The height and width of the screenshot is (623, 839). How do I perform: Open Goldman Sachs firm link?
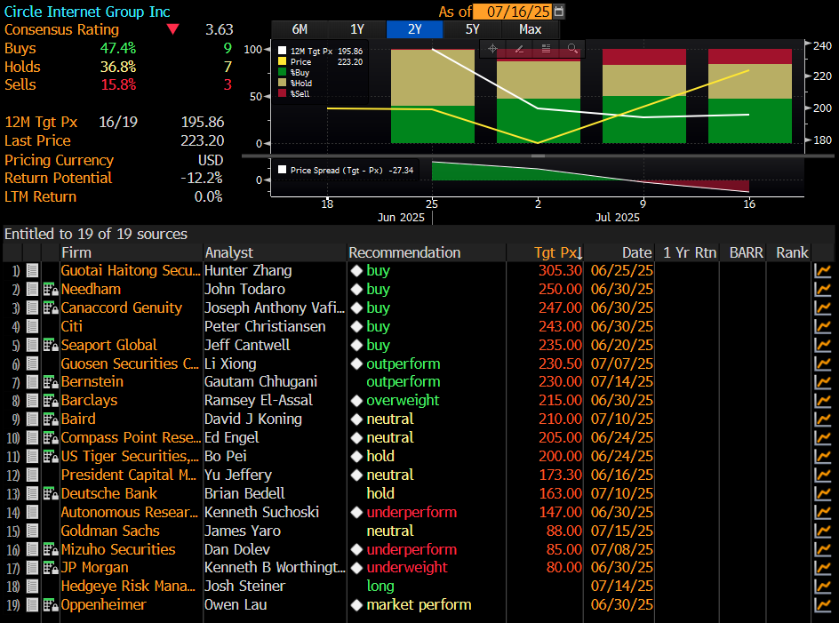tap(110, 531)
